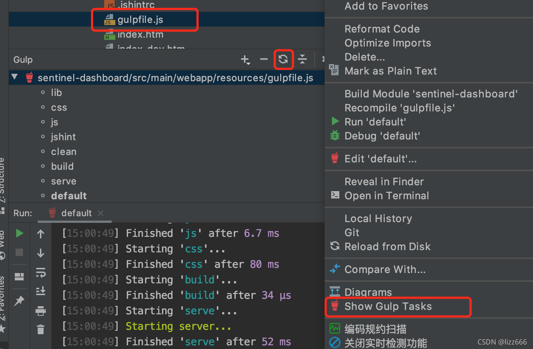This screenshot has height=349, width=533.
Task: Stop the running Gulp task
Action: point(19,252)
